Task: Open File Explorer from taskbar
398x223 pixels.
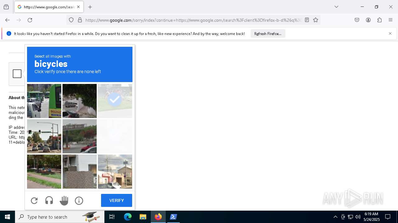Action: click(x=143, y=217)
